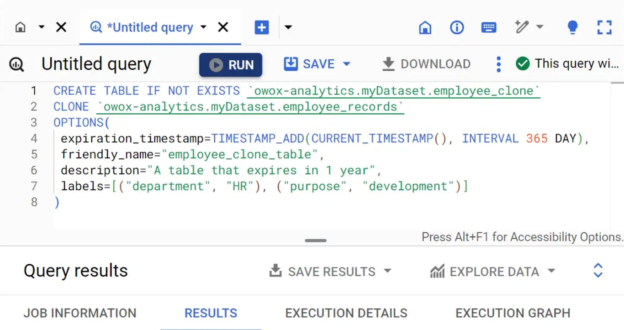Switch to EXECUTION DETAILS tab
The height and width of the screenshot is (330, 624).
(x=346, y=313)
